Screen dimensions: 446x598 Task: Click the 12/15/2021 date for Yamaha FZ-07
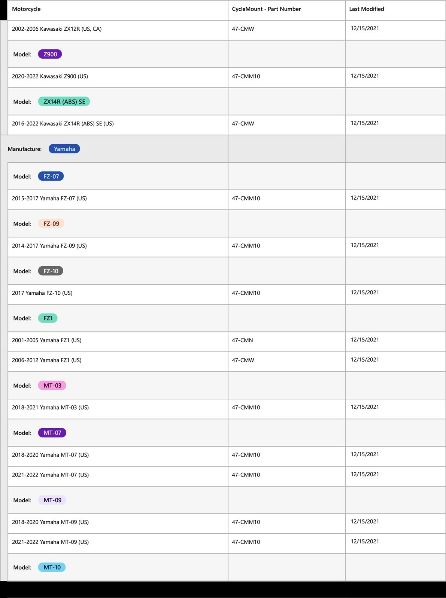point(365,198)
